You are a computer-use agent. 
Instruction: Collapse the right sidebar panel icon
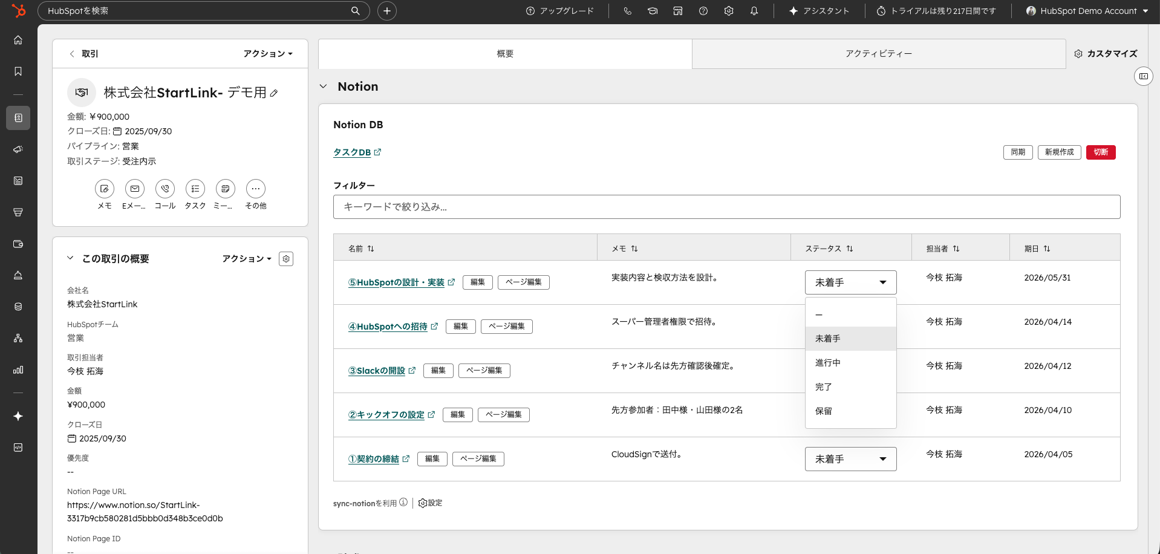coord(1143,76)
